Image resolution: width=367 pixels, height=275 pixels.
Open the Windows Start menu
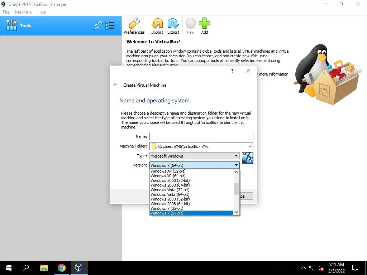[x=9, y=268]
